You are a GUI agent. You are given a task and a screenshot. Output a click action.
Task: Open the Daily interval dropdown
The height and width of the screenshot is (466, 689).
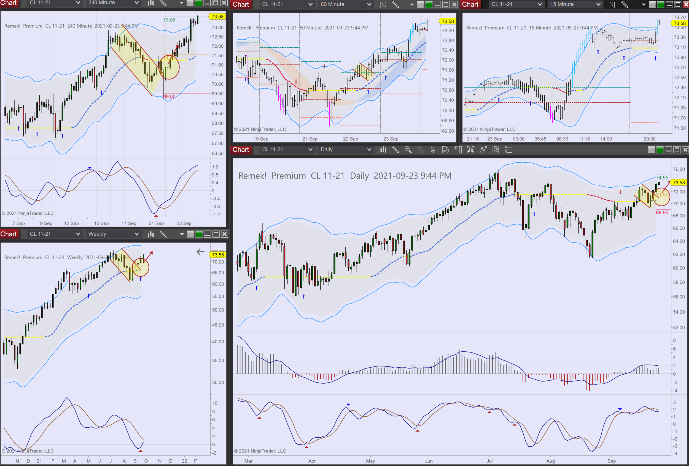[x=346, y=150]
